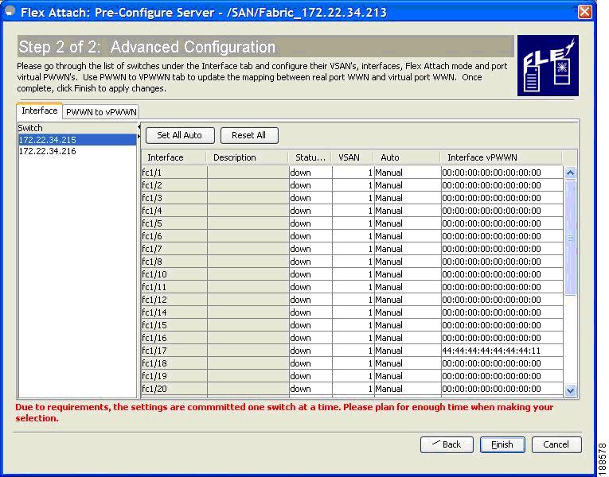The image size is (609, 477).
Task: Edit the vPWWN value 44:44:44:44:44:44:44:11
Action: (x=502, y=351)
